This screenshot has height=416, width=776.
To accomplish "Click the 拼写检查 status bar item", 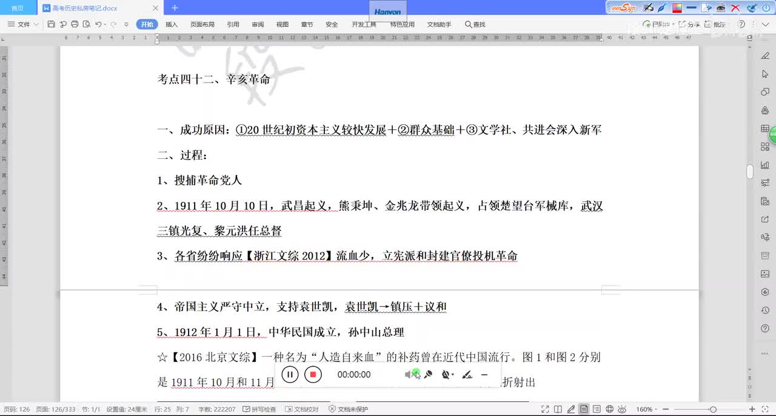I will (259, 409).
